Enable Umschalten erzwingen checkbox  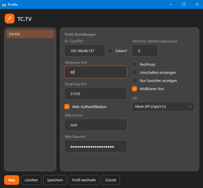[x=134, y=72]
